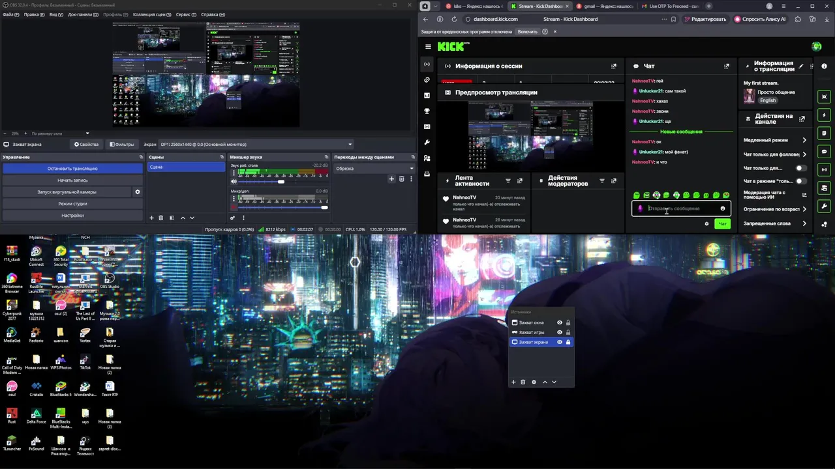This screenshot has width=835, height=469.
Task: Delete the selected scene with trash icon
Action: [161, 218]
